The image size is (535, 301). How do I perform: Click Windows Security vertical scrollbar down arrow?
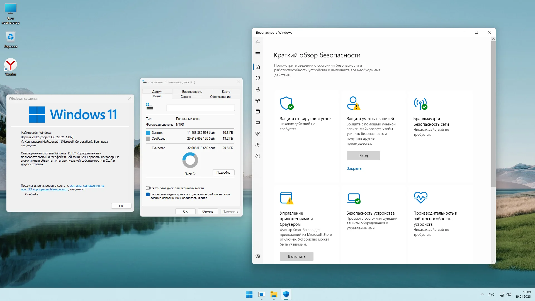[x=493, y=262]
